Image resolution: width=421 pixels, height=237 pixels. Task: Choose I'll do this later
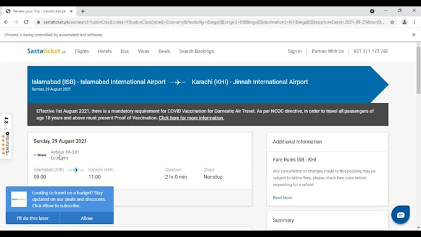tap(33, 218)
